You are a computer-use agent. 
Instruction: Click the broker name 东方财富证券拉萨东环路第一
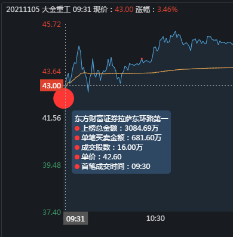click(121, 119)
